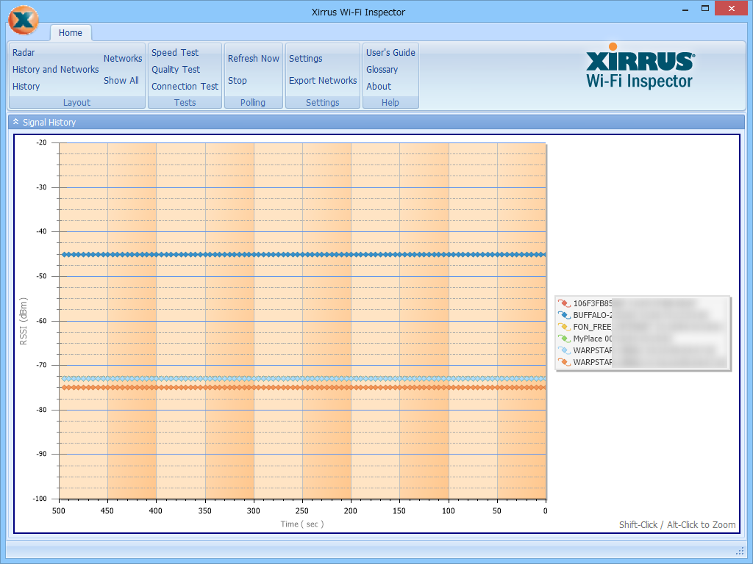Click the green MyPlace legend marker

click(564, 339)
